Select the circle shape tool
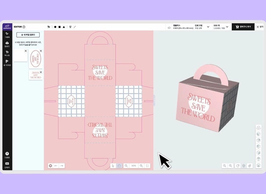Screen dimensions: 266x194 point(55,27)
